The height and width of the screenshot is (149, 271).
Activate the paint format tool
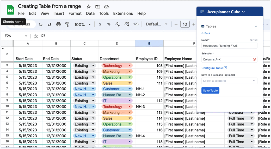[67, 24]
